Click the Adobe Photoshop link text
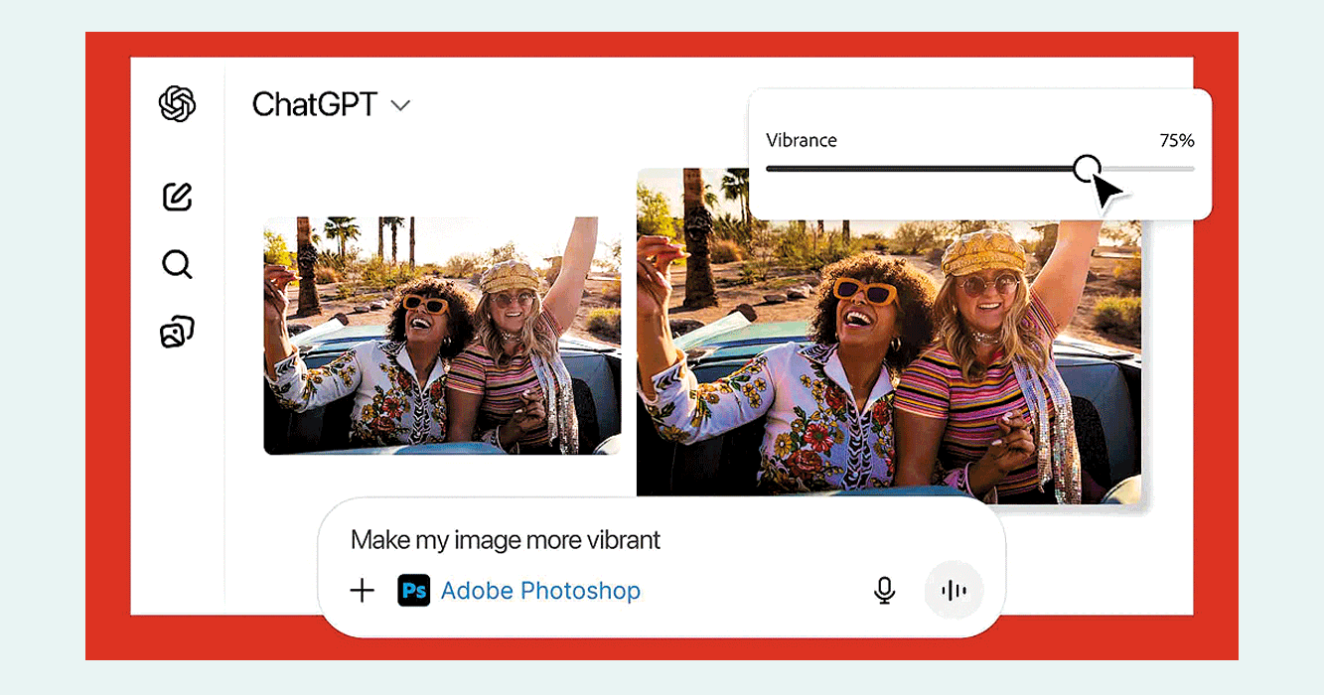The width and height of the screenshot is (1324, 695). pos(540,591)
